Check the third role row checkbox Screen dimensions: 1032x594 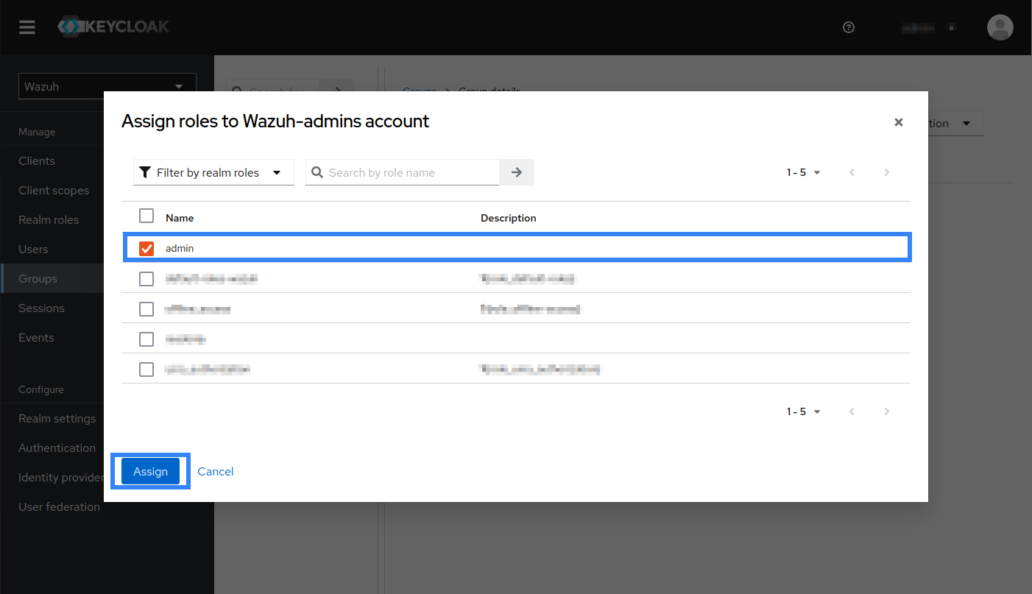tap(146, 309)
